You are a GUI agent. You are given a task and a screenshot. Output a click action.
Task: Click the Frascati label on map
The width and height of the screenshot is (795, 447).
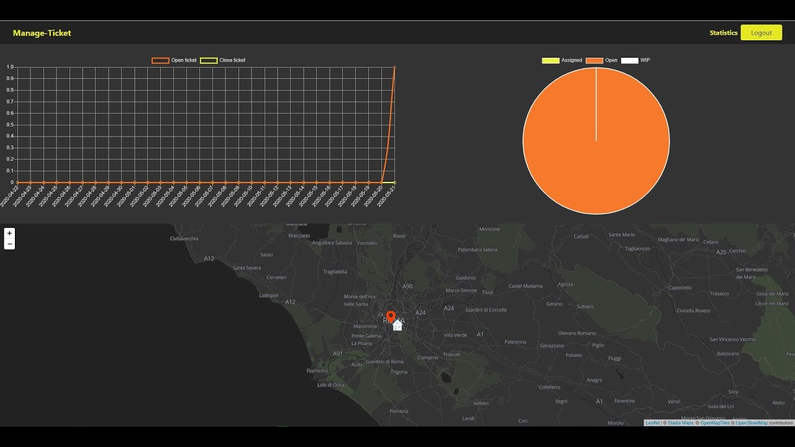point(452,354)
